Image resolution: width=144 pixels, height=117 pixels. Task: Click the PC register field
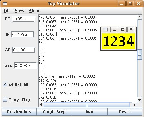[23, 19]
